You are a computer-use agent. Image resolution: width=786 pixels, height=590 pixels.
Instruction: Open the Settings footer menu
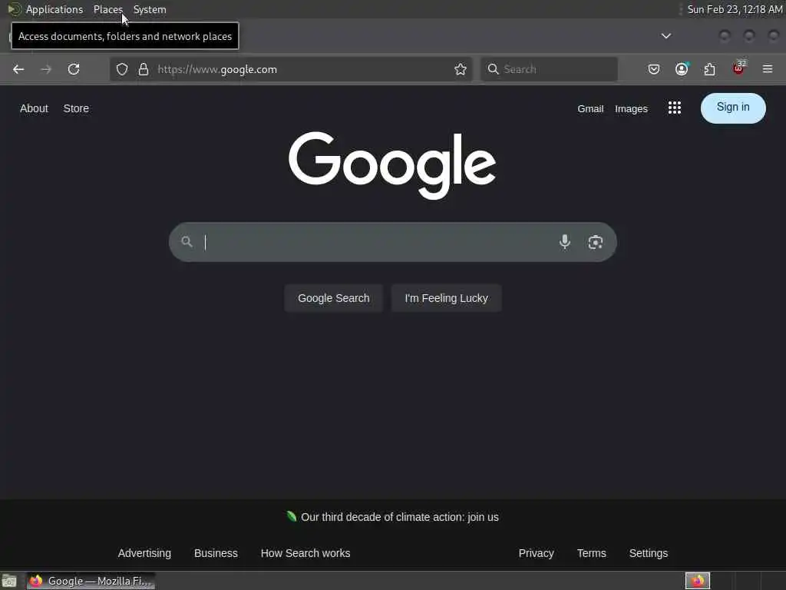(x=649, y=553)
